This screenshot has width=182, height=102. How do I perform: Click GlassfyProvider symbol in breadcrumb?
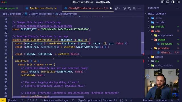[68, 14]
